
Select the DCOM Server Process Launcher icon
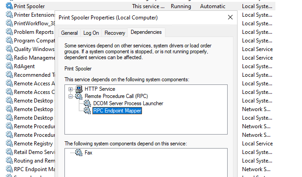87,103
